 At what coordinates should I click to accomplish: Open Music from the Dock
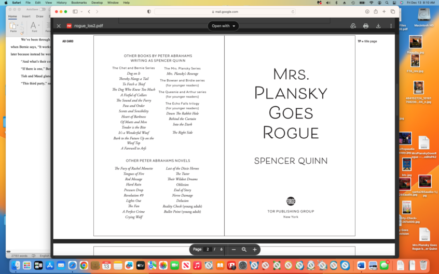point(197,265)
